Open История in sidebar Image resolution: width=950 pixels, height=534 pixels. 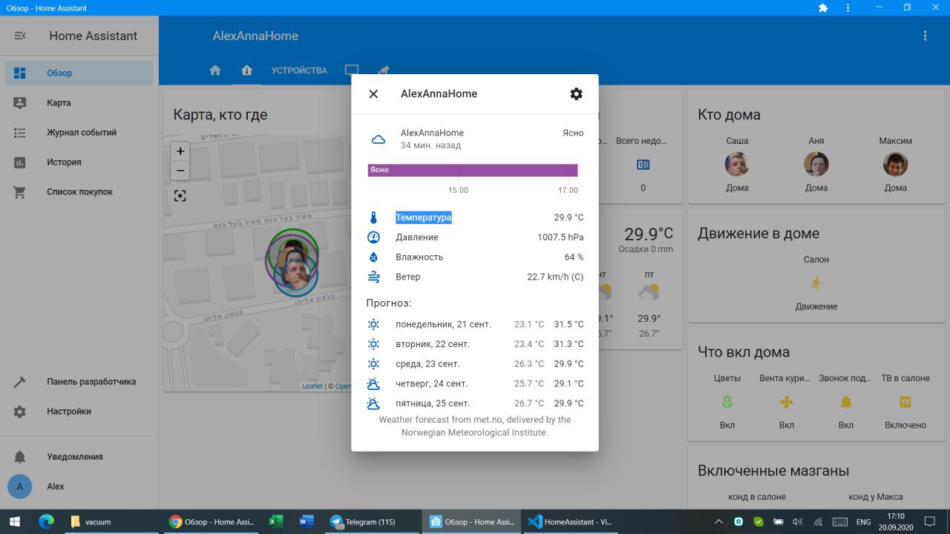(79, 162)
